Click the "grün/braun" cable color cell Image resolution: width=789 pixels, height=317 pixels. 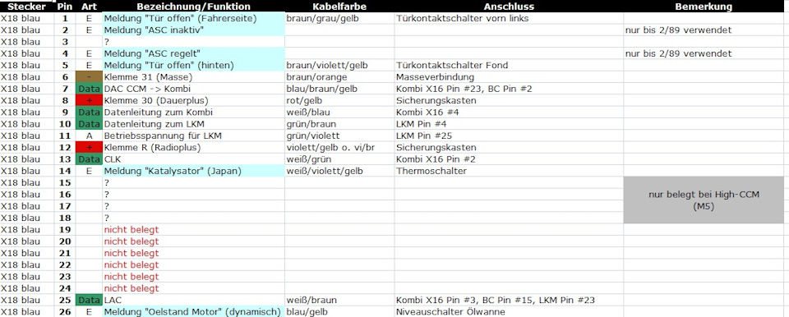point(339,124)
